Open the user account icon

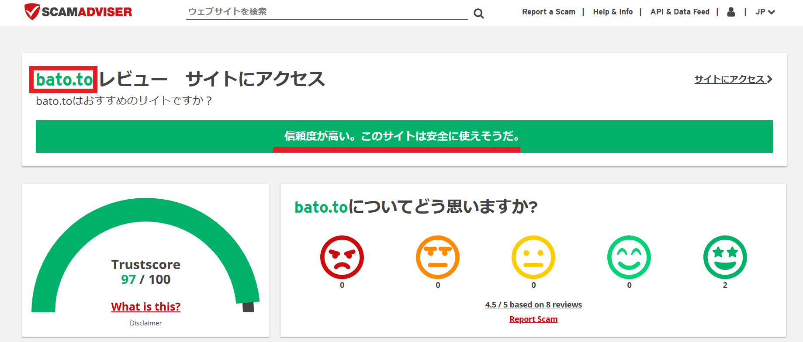click(731, 12)
